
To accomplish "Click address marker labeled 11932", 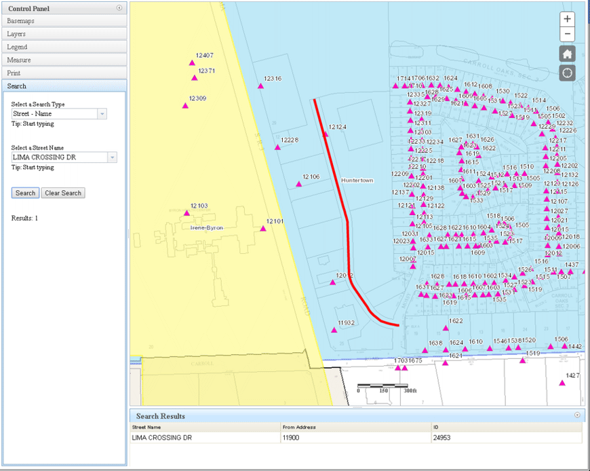I will pos(334,330).
